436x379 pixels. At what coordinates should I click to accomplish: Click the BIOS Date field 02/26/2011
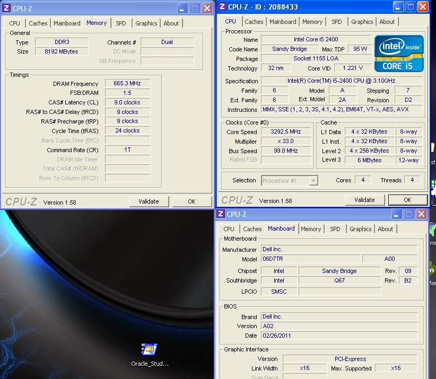point(339,336)
